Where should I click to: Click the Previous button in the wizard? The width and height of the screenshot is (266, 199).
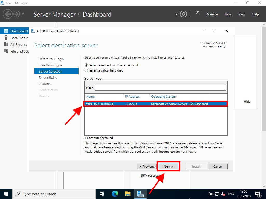147,167
